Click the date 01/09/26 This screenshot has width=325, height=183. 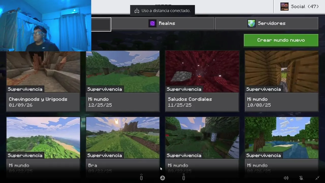click(x=21, y=105)
